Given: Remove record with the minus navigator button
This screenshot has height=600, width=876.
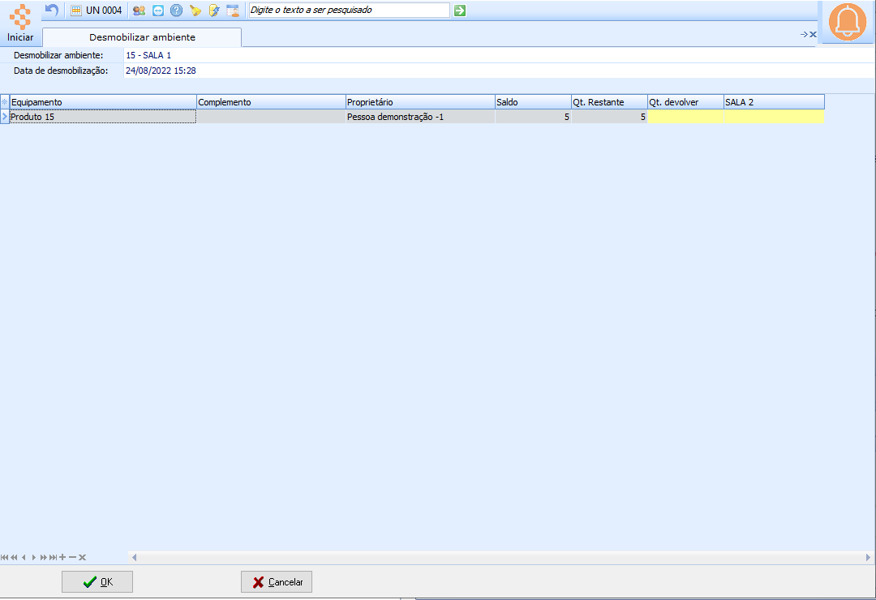Looking at the screenshot, I should 73,558.
